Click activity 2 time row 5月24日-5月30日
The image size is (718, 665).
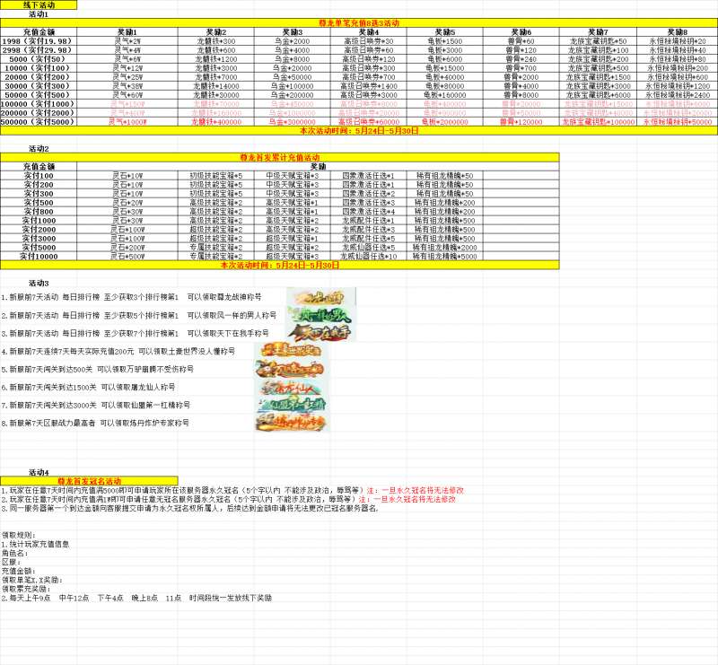click(x=279, y=266)
